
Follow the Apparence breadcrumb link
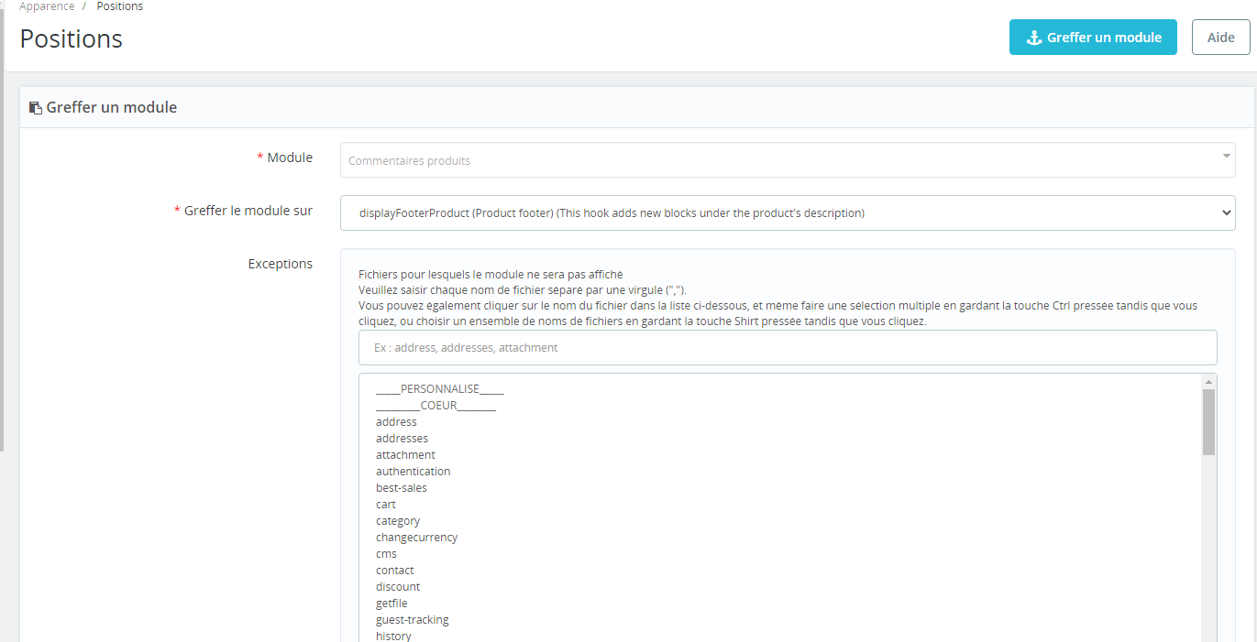[x=47, y=6]
